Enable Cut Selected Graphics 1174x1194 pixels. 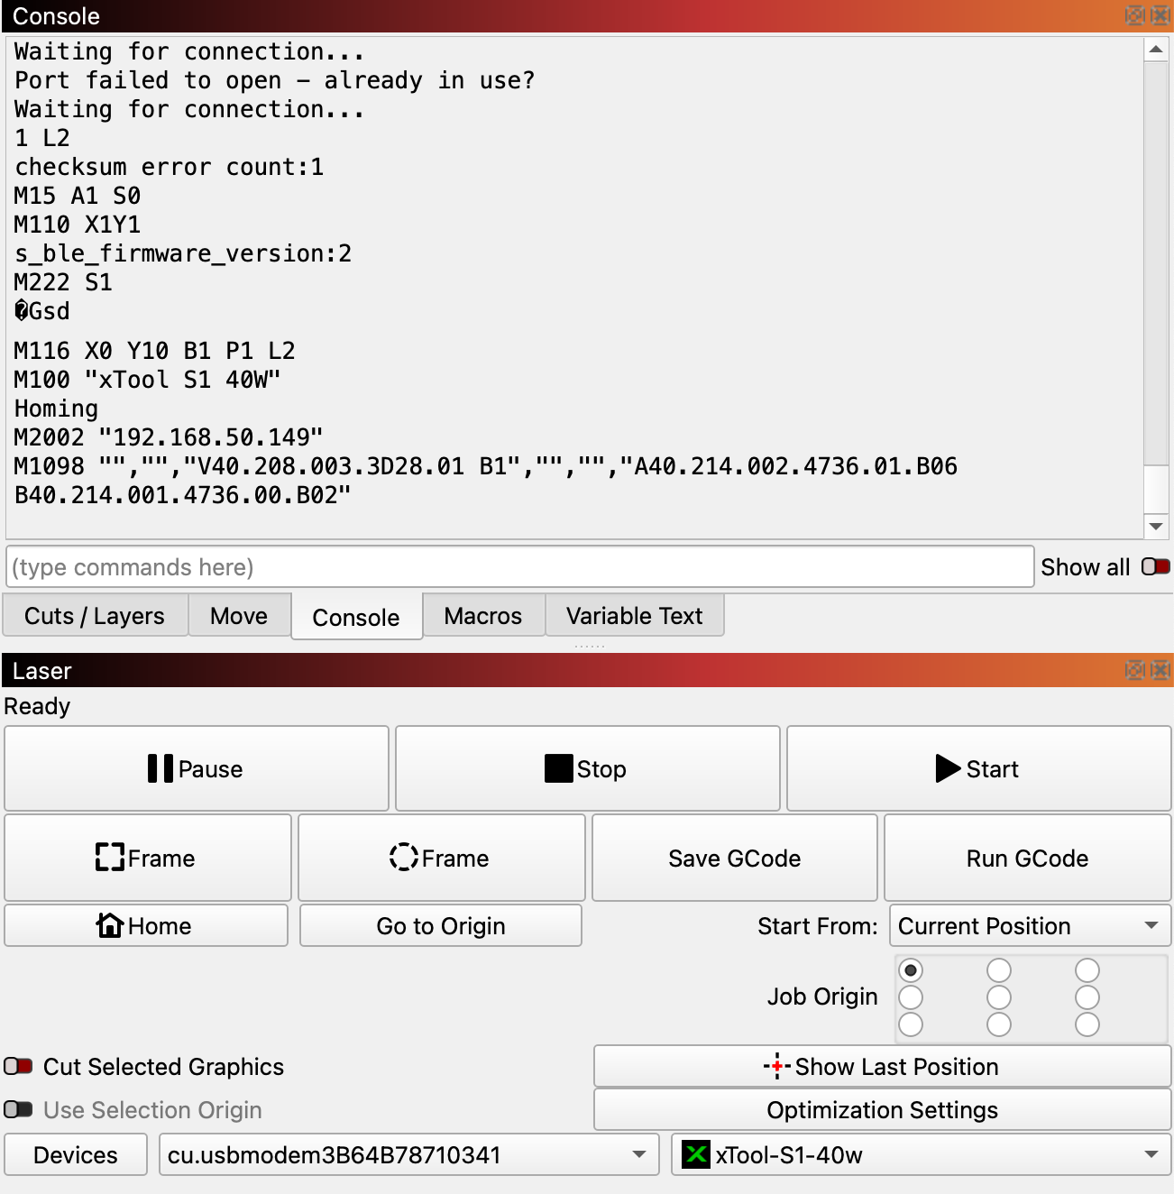(19, 1067)
